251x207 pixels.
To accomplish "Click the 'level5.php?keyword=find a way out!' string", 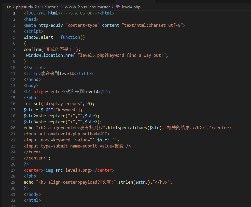I will pos(121,55).
